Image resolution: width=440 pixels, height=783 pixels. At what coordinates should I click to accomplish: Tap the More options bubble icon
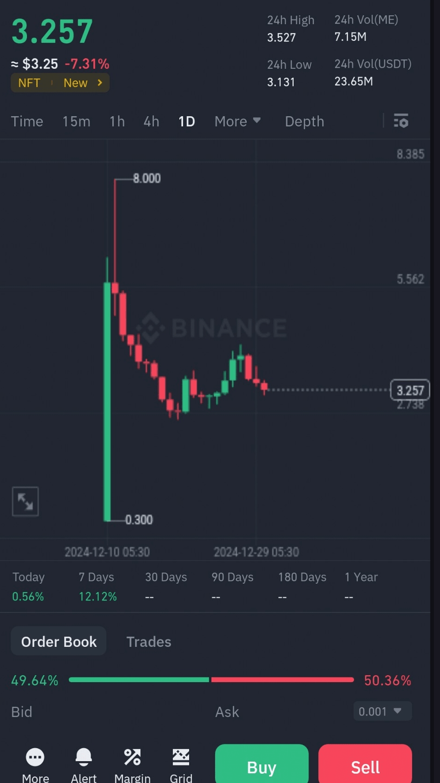[35, 757]
